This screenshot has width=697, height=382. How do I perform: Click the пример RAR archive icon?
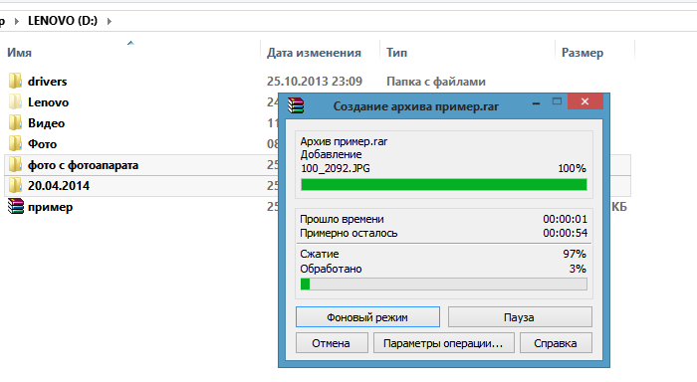[x=16, y=207]
